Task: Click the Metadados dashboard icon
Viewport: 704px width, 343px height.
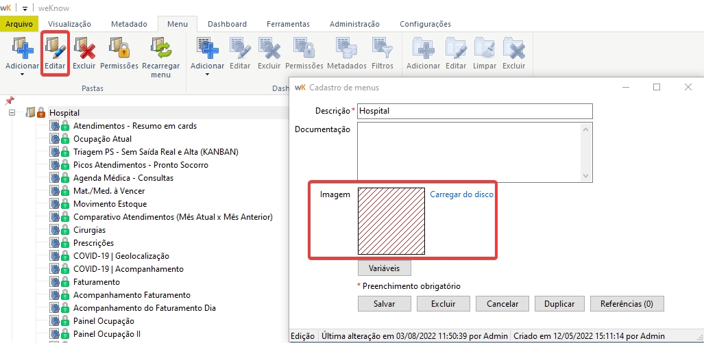Action: tap(346, 49)
